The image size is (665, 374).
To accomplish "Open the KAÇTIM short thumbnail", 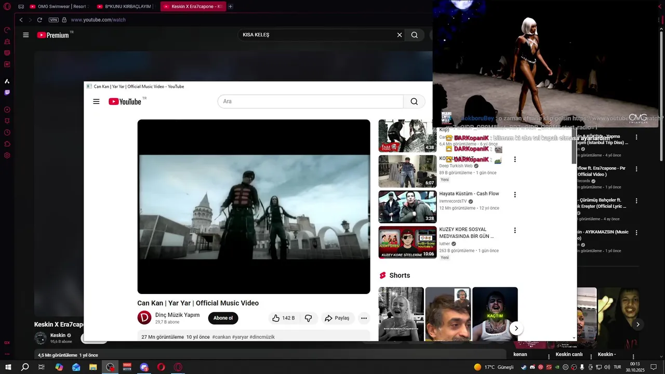I will pos(495,314).
